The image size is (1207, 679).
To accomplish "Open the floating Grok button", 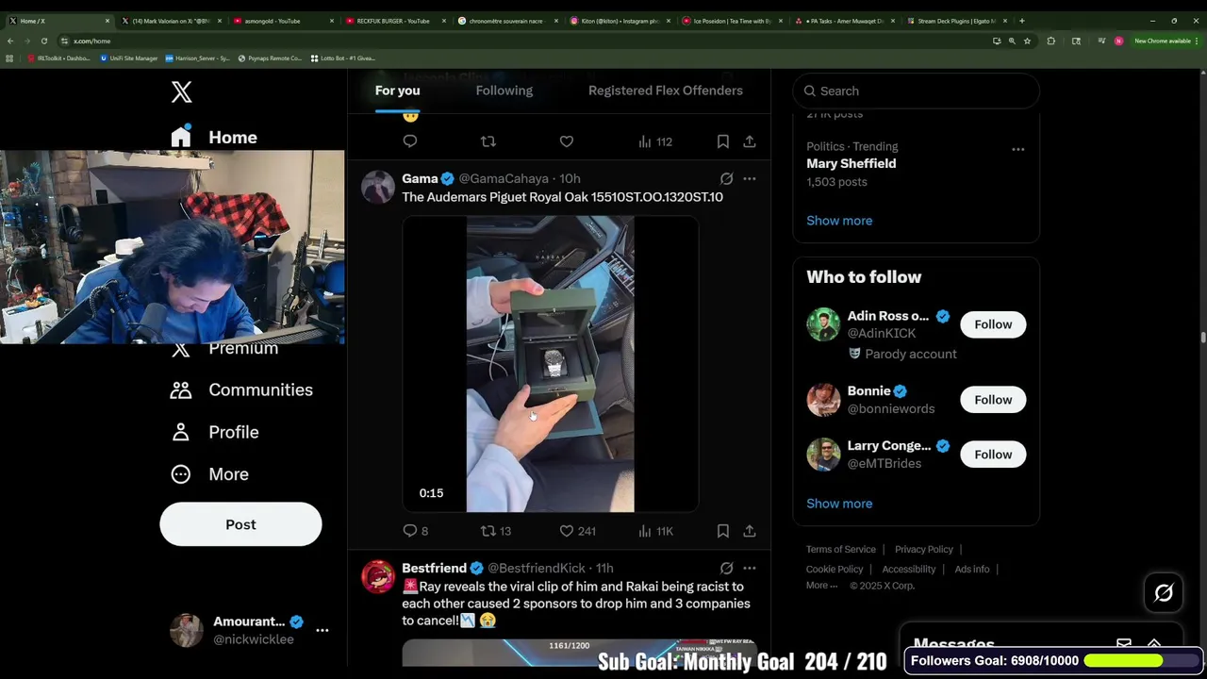I will point(1164,593).
